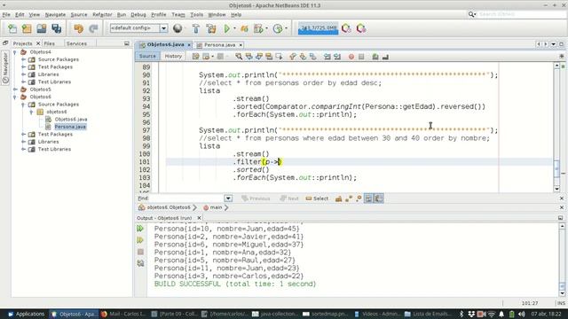Click the Stop Macro Recording square icon
Screen dimensions: 568x319
click(x=361, y=57)
